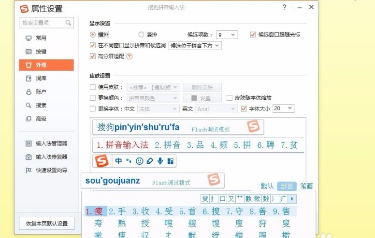Open the 拼音串颜色 dropdown
Screen dimensions: 375x238
coord(153,98)
